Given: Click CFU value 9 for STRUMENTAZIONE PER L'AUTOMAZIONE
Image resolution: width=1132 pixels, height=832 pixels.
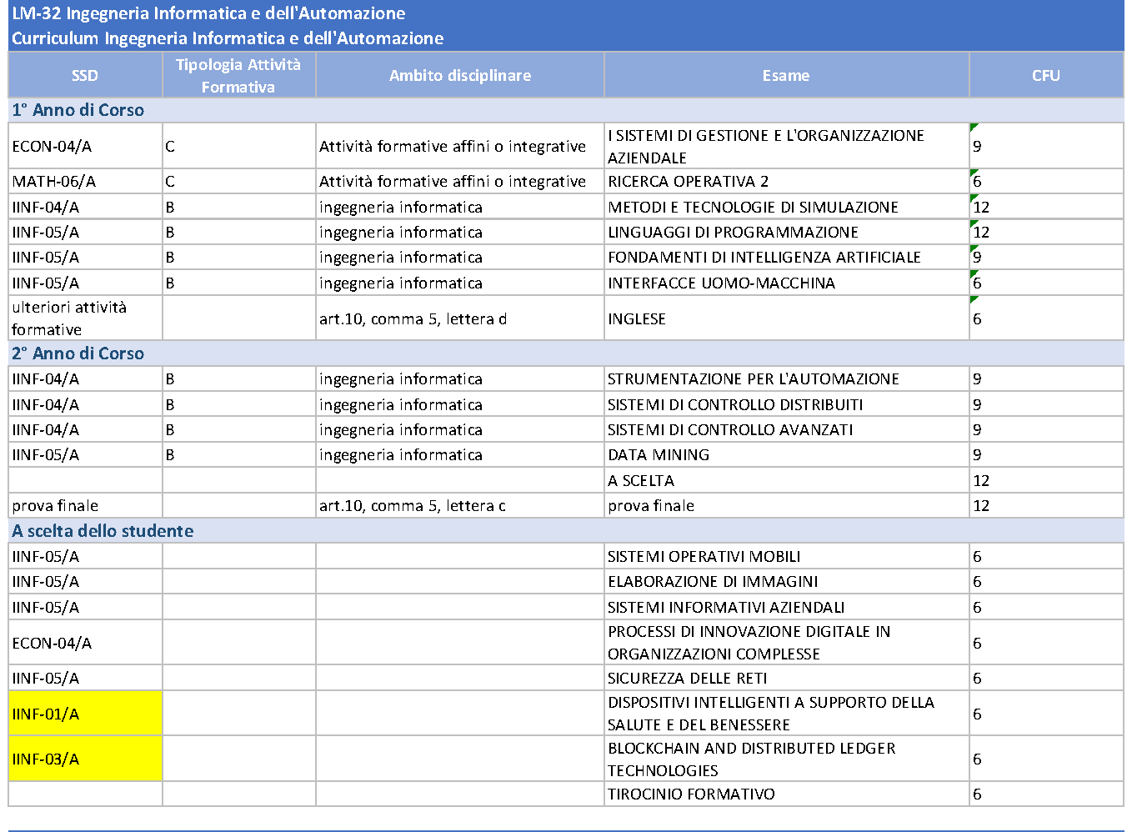Looking at the screenshot, I should point(1046,378).
